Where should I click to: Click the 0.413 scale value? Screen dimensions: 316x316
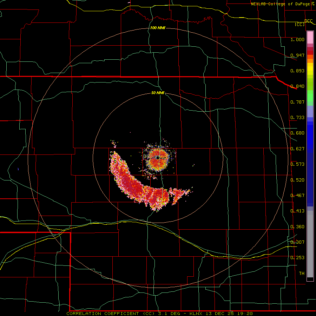click(297, 211)
